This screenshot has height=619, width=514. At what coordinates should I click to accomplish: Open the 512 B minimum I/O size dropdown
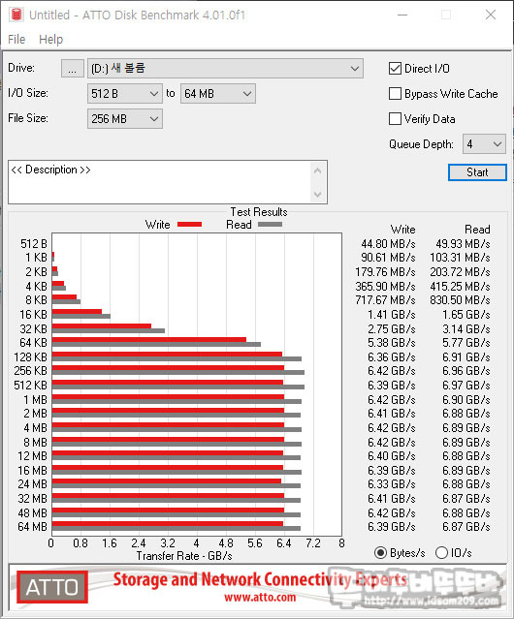point(125,94)
